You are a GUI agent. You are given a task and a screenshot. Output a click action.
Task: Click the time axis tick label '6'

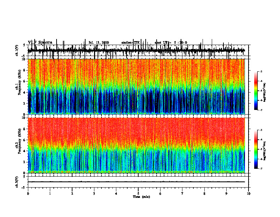tap(161, 194)
